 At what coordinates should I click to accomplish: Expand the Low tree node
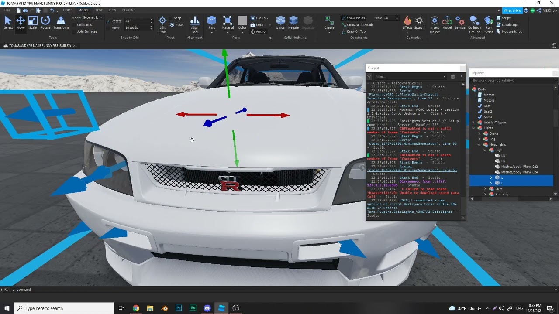coord(485,189)
